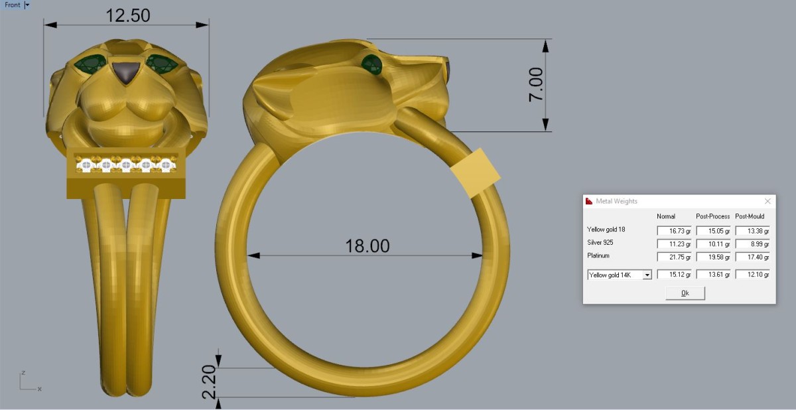Open the Yellow gold 14K metal dropdown
This screenshot has height=410, width=796.
click(x=620, y=275)
